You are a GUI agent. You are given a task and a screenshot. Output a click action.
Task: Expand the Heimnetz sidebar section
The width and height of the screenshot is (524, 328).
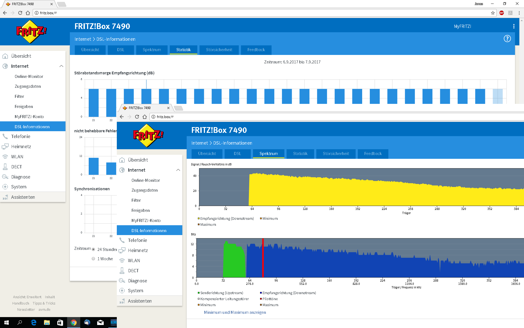(x=21, y=147)
